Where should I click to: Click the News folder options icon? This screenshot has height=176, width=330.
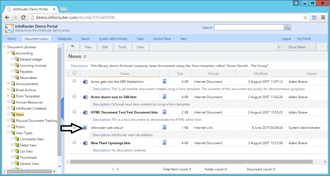pos(85,57)
